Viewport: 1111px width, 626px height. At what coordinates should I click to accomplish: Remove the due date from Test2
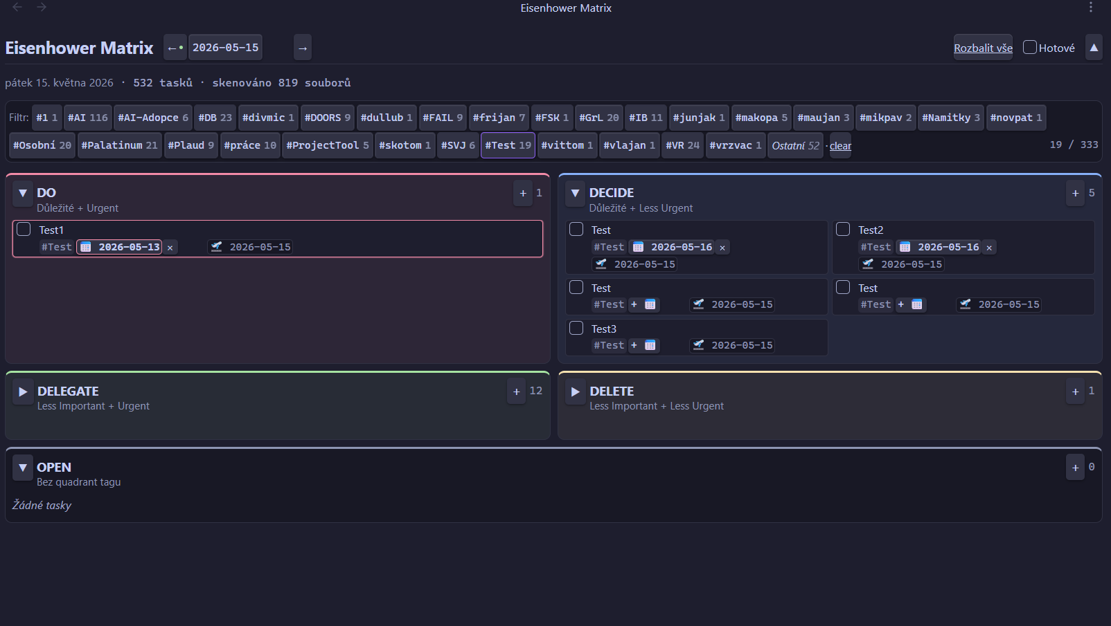[x=989, y=247]
